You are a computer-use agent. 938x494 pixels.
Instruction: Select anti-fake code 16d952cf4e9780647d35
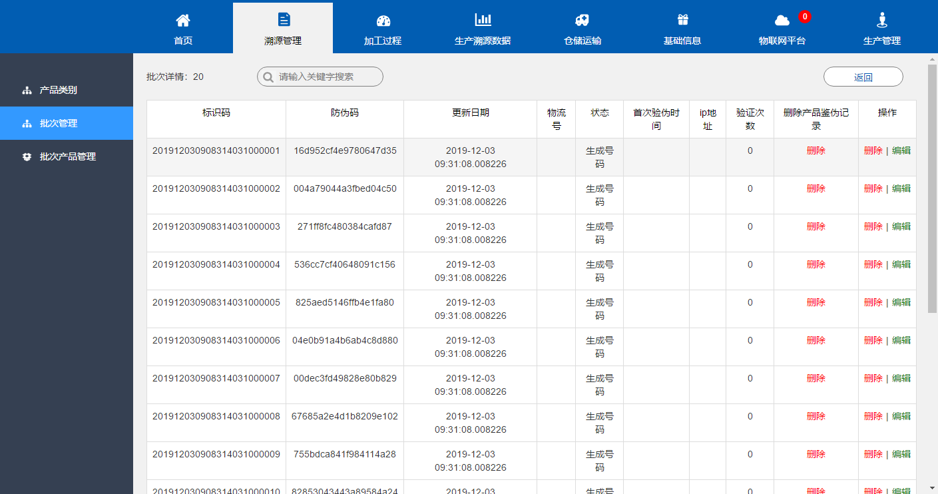(x=345, y=150)
